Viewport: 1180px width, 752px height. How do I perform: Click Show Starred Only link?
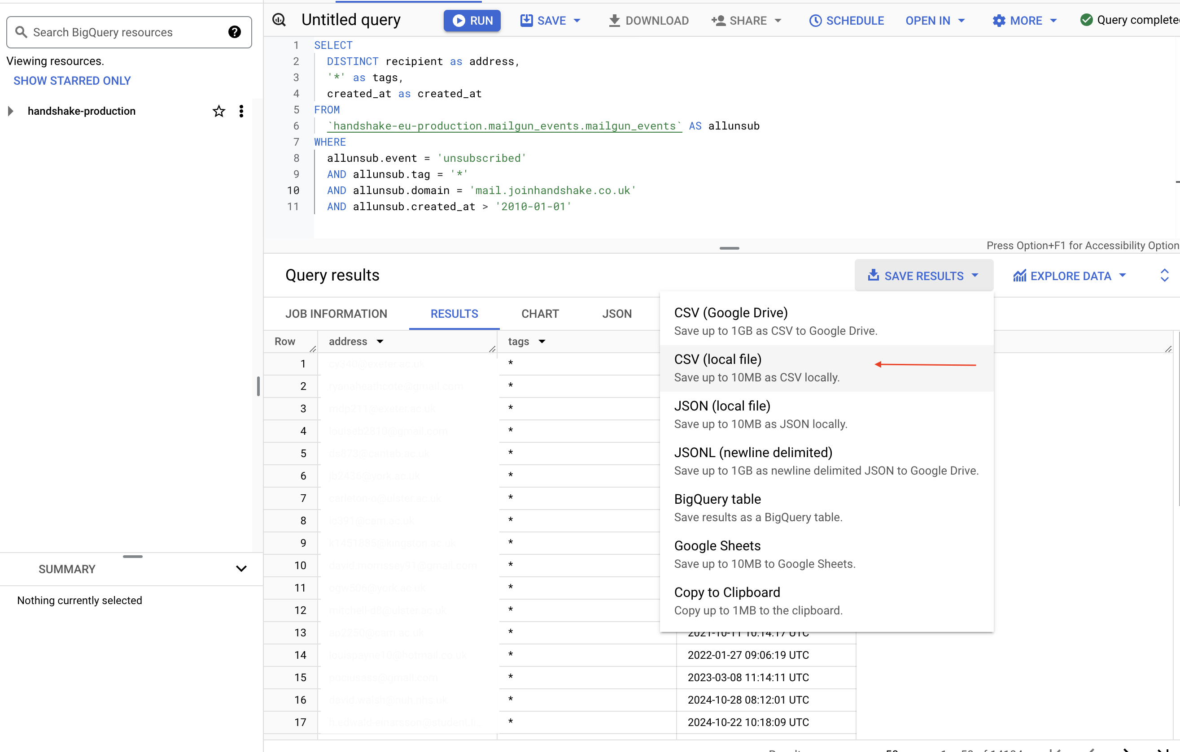click(72, 81)
